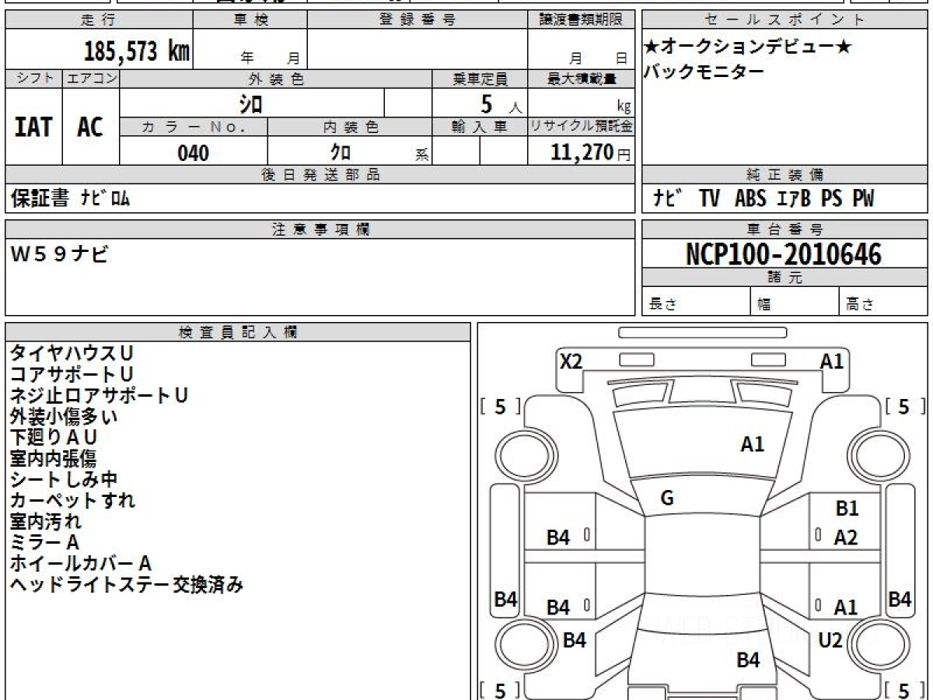Select the ミラーA note
This screenshot has width=933, height=700.
[44, 542]
